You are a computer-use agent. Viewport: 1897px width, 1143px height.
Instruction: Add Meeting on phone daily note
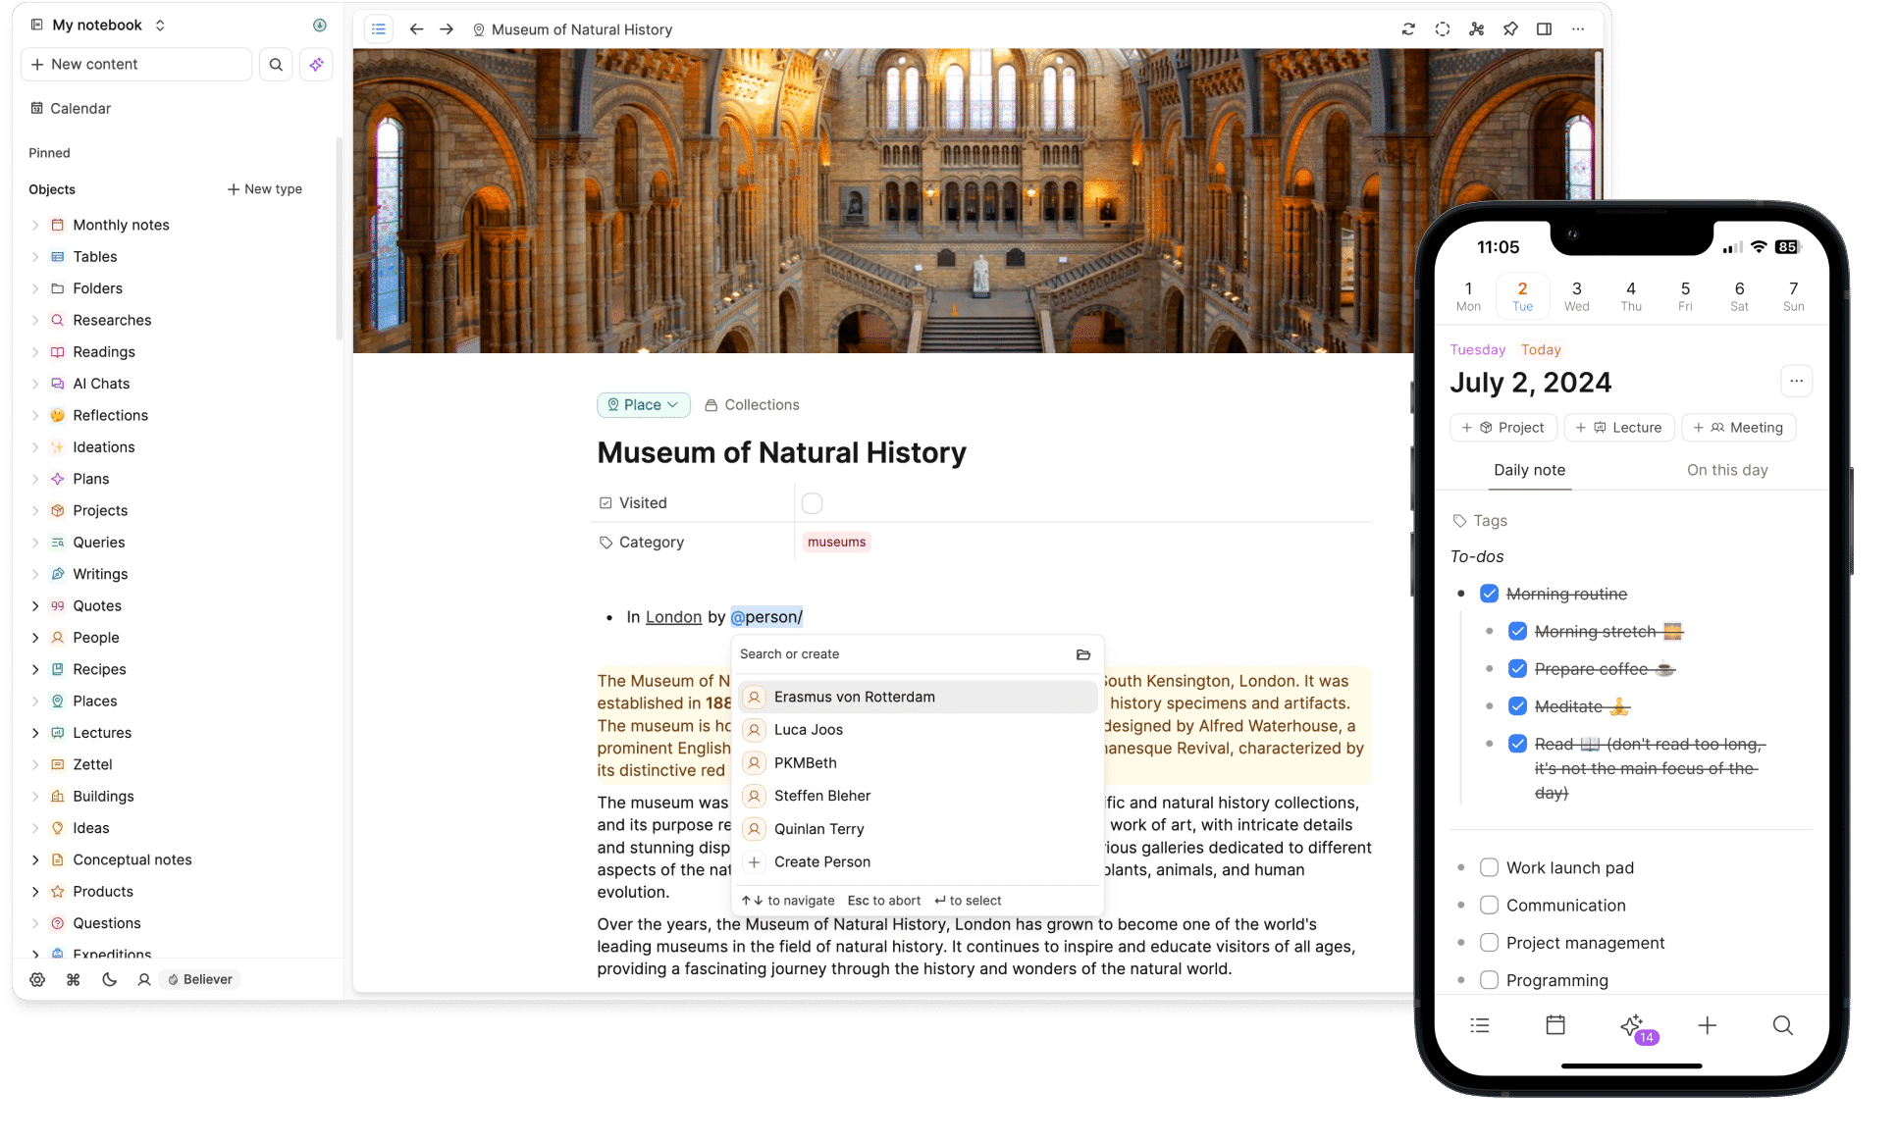[1739, 428]
